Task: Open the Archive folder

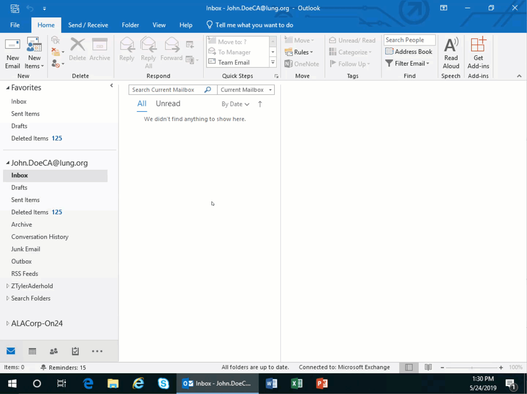Action: point(22,224)
